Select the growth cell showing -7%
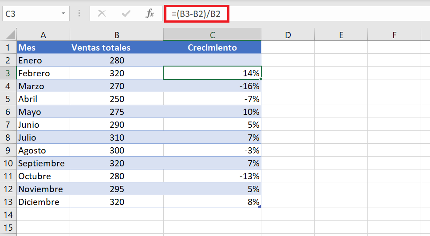430x236 pixels. [x=212, y=99]
